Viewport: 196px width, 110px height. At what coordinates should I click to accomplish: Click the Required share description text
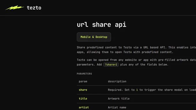point(152,90)
